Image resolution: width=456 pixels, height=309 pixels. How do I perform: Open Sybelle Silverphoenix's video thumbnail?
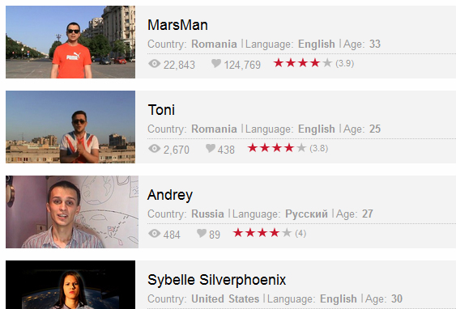pos(70,285)
